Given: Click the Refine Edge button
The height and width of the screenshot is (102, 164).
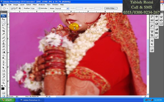Looking at the screenshot, I should pyautogui.click(x=111, y=8).
